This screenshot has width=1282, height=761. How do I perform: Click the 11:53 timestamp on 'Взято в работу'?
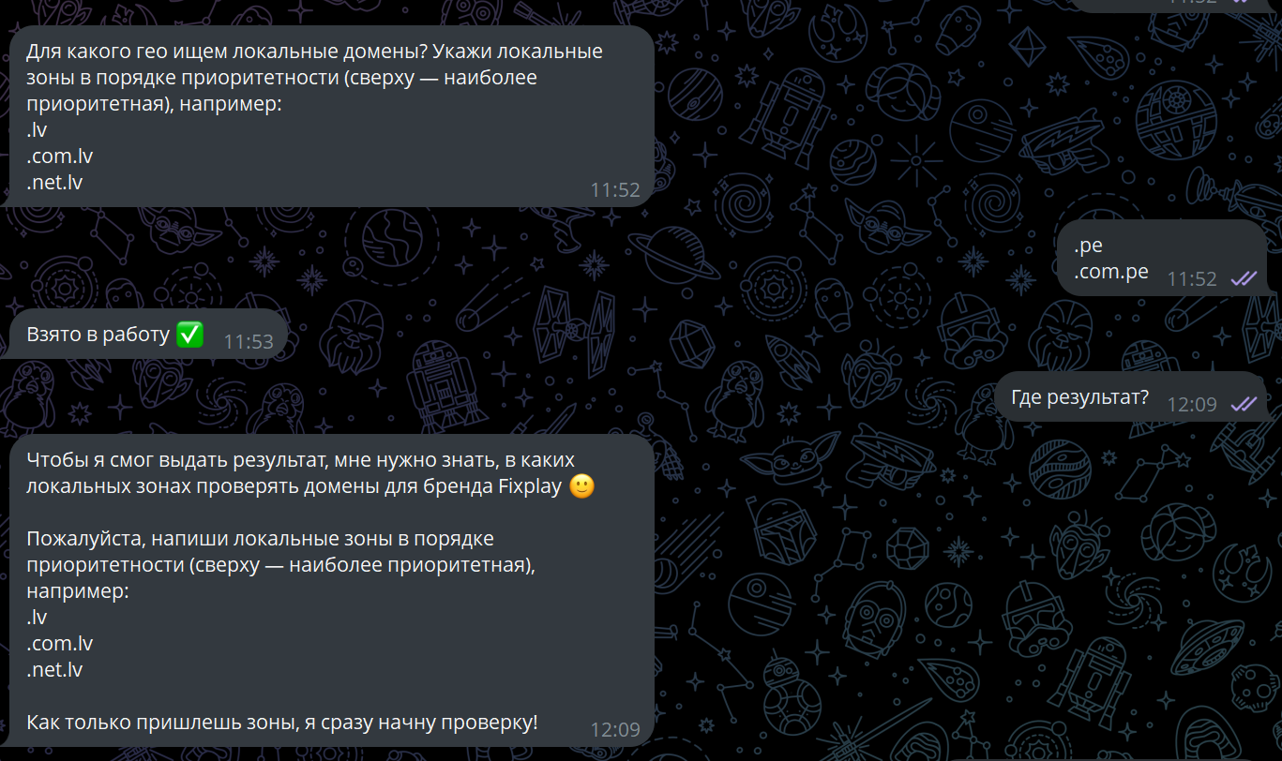[249, 342]
